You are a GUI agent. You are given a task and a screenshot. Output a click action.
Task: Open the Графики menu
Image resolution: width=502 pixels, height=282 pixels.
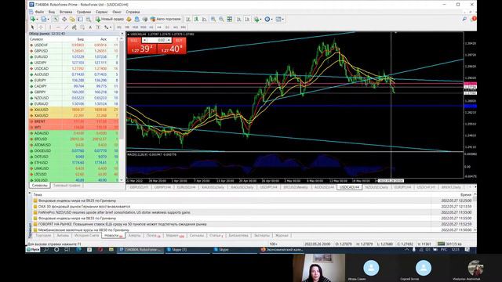84,12
